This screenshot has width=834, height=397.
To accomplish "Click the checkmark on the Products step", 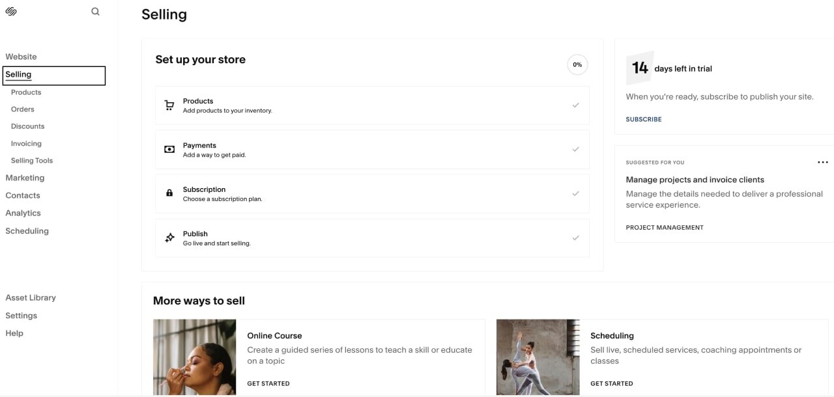I will pyautogui.click(x=575, y=105).
